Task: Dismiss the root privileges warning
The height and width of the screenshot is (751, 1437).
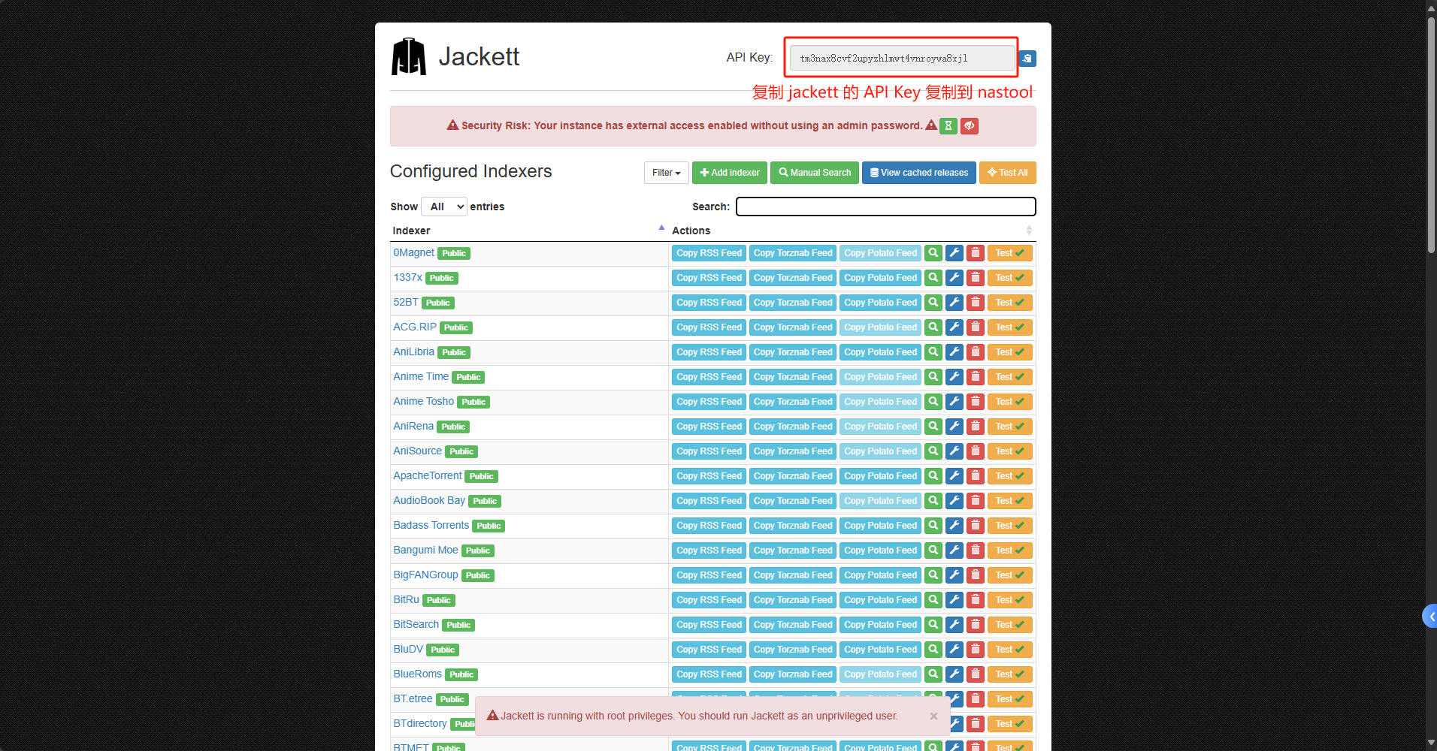Action: [933, 716]
